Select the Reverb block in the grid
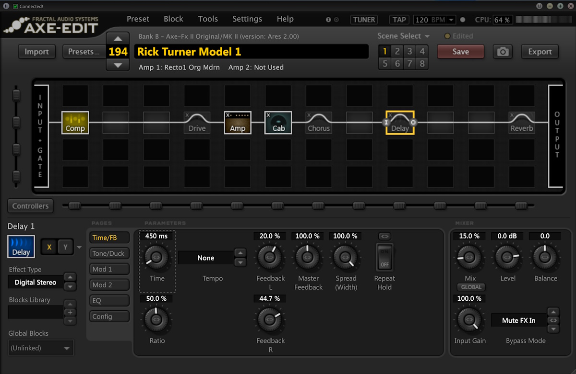 (x=522, y=123)
